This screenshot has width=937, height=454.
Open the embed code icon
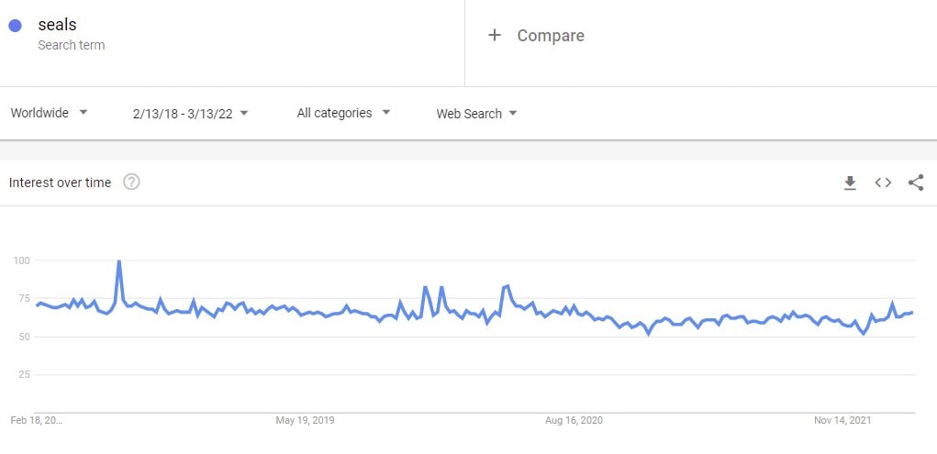tap(883, 183)
